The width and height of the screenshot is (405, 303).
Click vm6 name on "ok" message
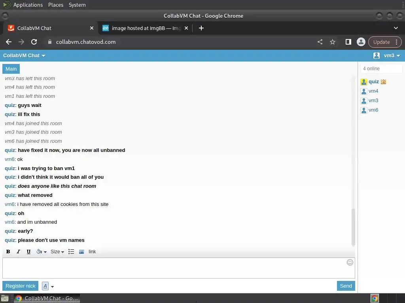10,159
